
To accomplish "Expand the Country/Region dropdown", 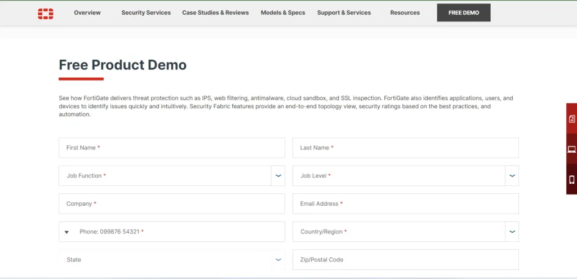I will click(x=512, y=232).
